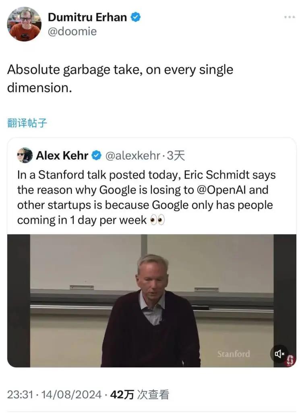Click the Alex Kehr name in quoted post
Screen dimensions: 302x414
[x=62, y=156]
